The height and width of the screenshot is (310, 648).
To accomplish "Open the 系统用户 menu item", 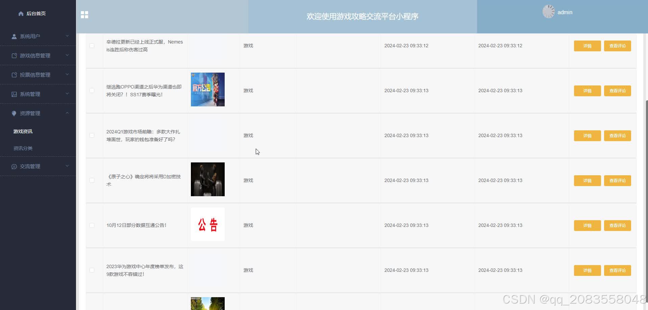I will pos(38,36).
